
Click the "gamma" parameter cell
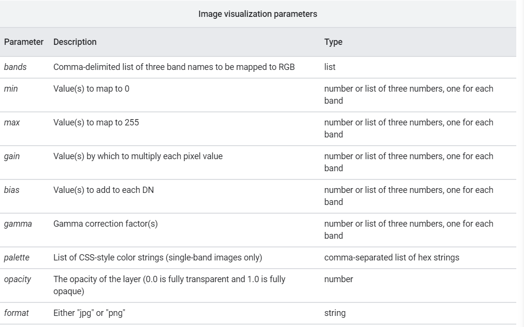click(x=18, y=224)
